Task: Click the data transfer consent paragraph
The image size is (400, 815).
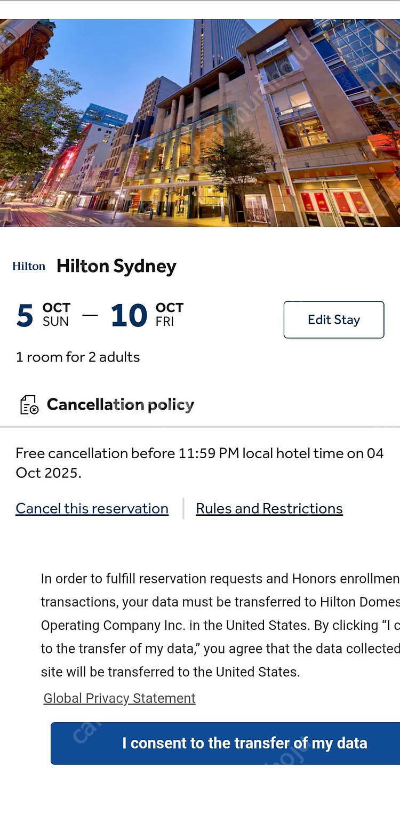Action: pyautogui.click(x=220, y=625)
